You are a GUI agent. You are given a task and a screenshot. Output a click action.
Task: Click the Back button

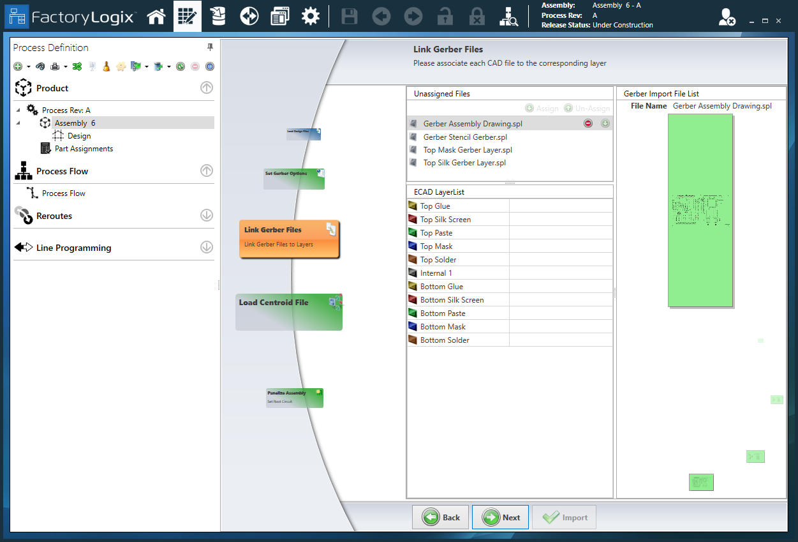pyautogui.click(x=441, y=517)
